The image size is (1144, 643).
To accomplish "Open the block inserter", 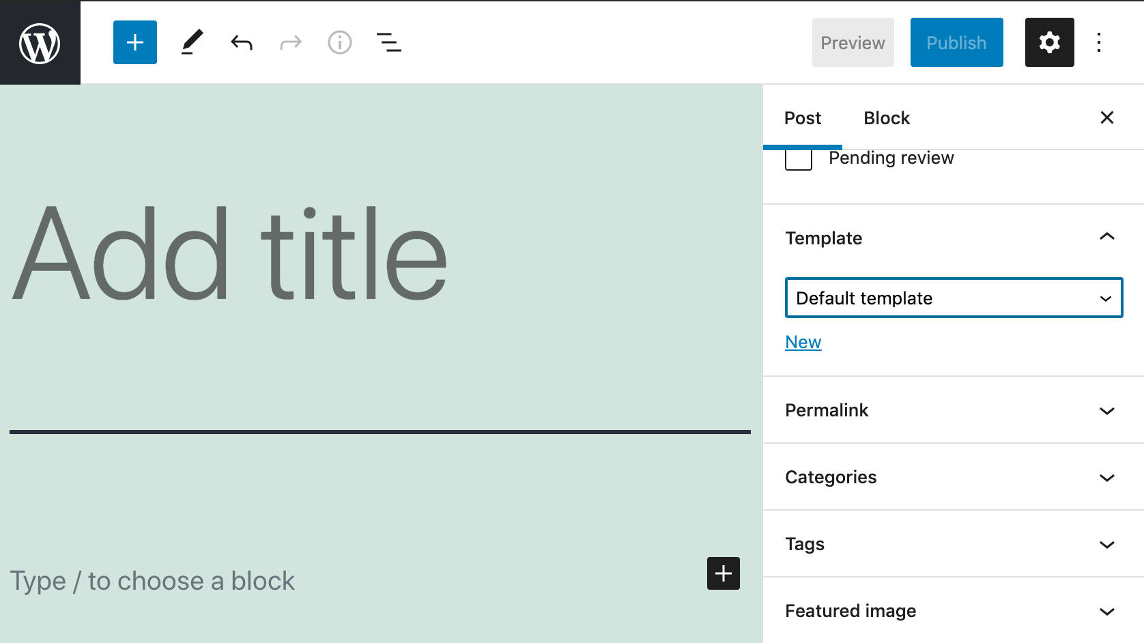I will coord(134,42).
